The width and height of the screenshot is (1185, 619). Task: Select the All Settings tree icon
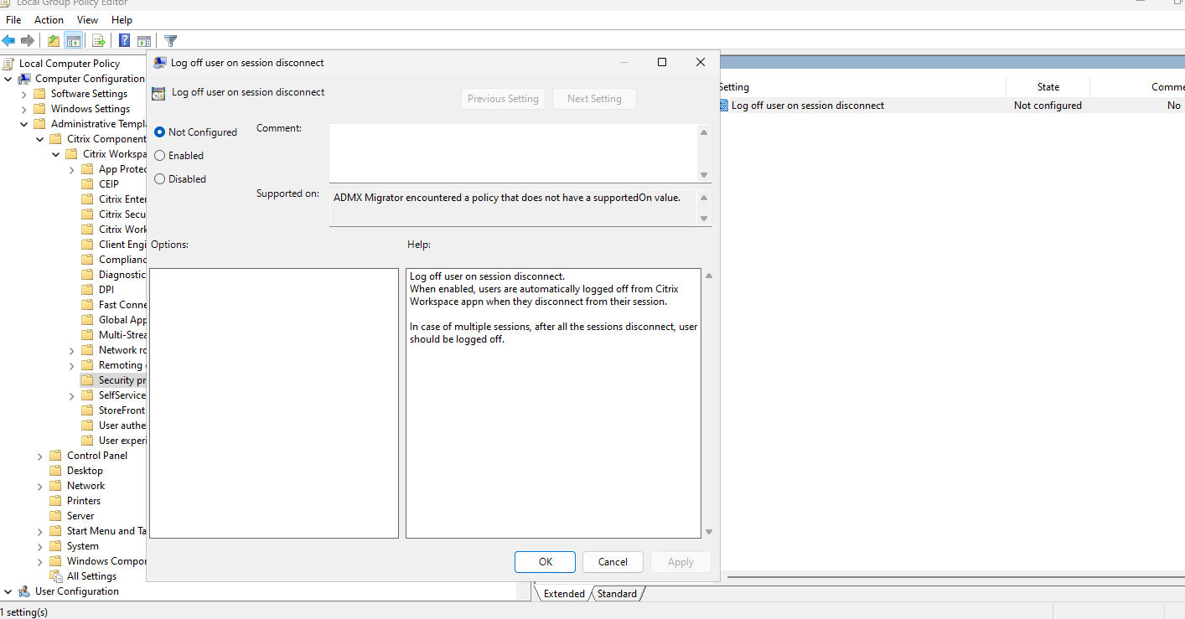point(56,576)
